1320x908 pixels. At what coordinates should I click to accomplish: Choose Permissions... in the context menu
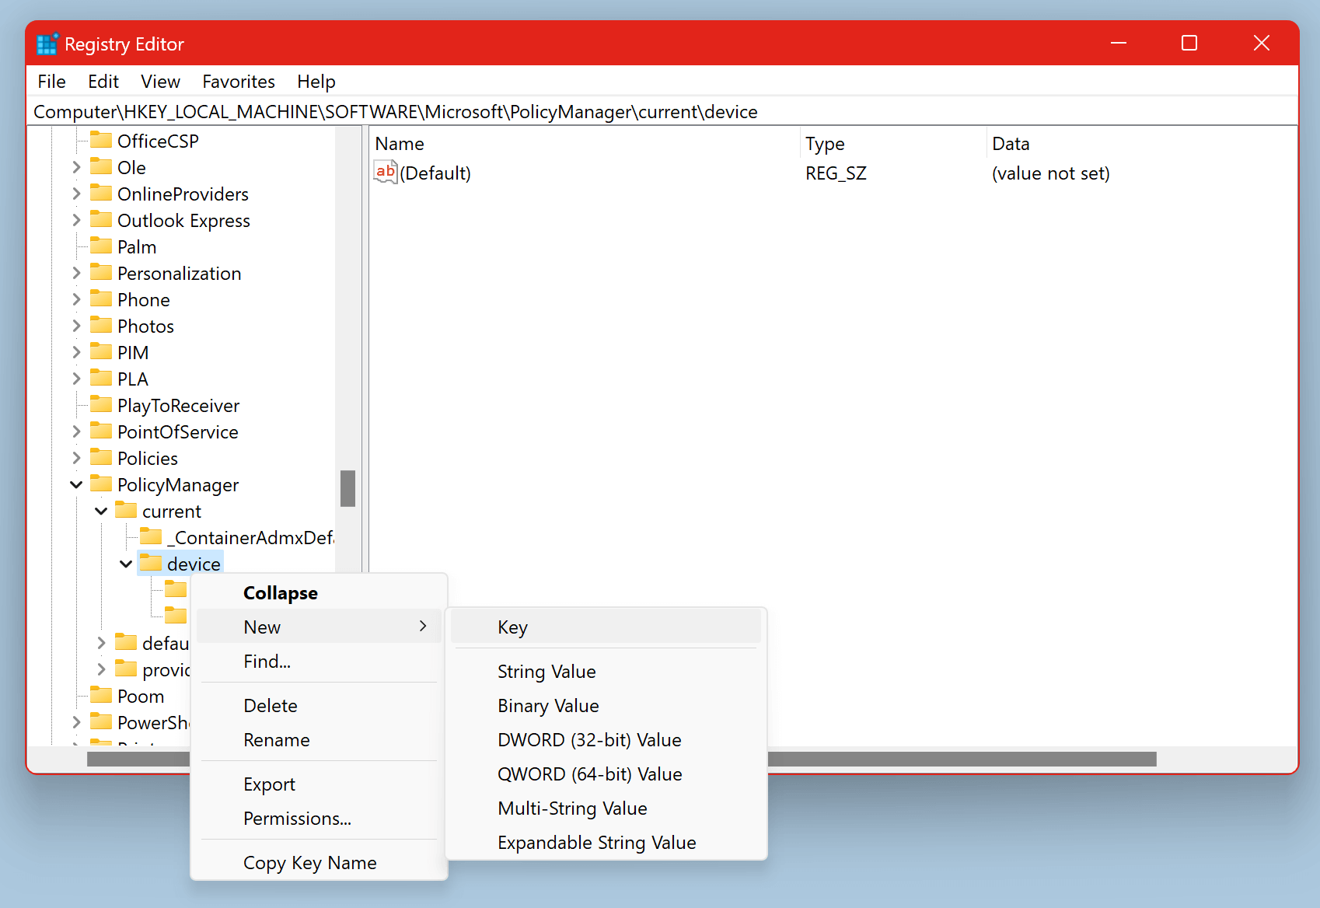pyautogui.click(x=319, y=818)
